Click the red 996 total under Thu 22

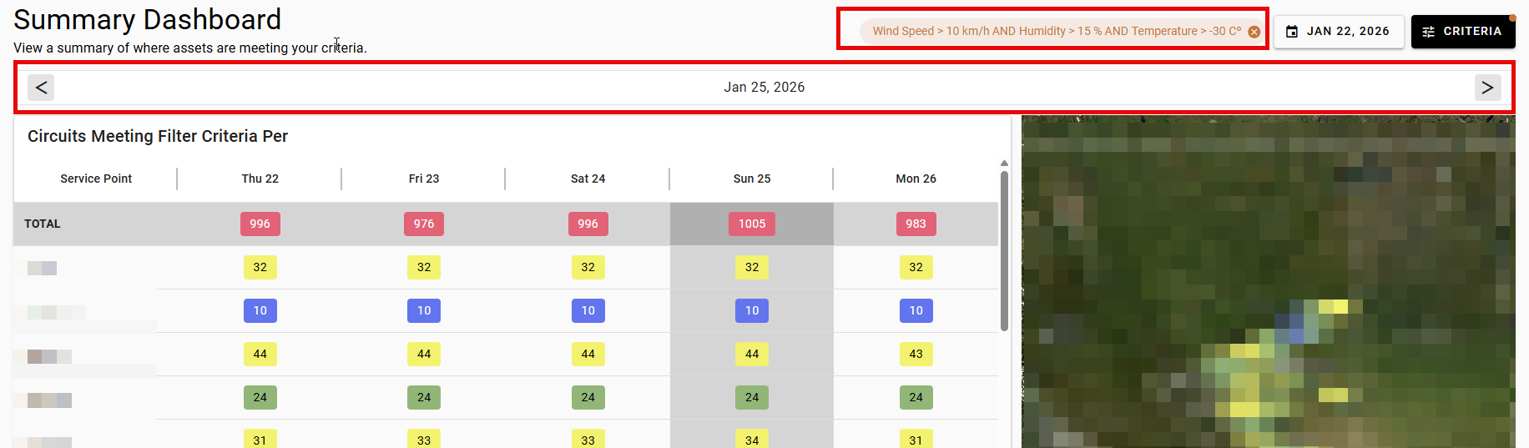(260, 224)
